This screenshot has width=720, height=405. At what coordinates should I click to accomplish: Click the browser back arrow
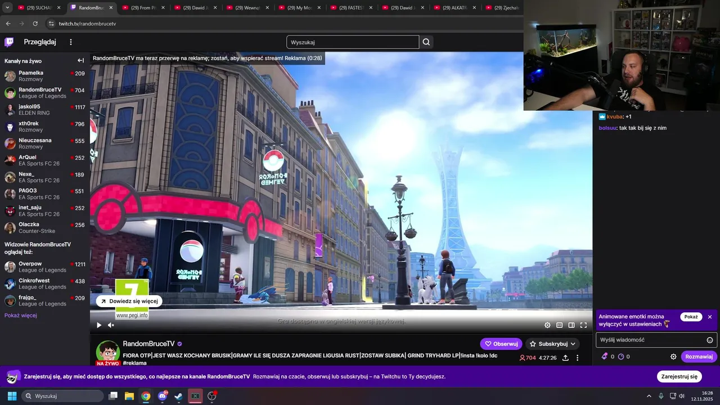pos(8,24)
